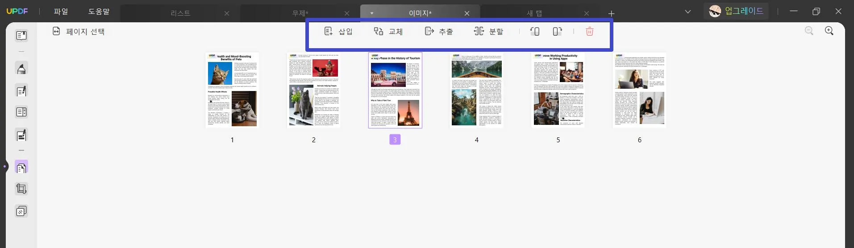Open form/prepare tool with two-column page icon
This screenshot has height=248, width=854.
[x=21, y=112]
